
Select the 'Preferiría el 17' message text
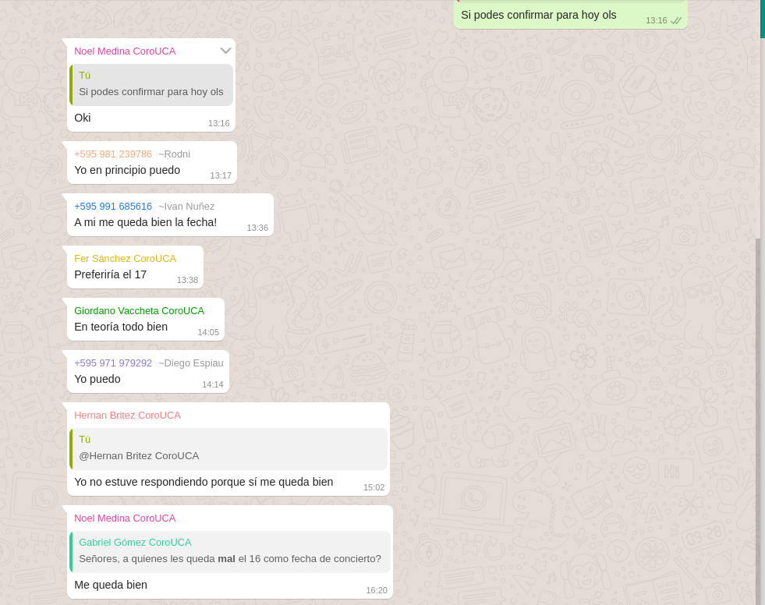coord(110,274)
